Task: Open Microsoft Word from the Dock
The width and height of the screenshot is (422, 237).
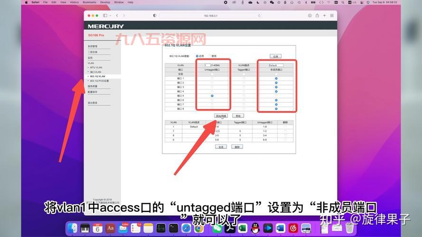Action: pyautogui.click(x=281, y=228)
